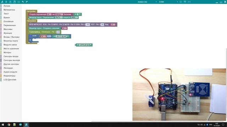227x127 pixels.
Task: Open the Время block category
Action: pyautogui.click(x=7, y=18)
